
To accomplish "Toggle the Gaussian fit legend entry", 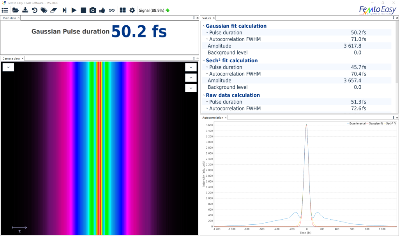I will tap(374, 123).
